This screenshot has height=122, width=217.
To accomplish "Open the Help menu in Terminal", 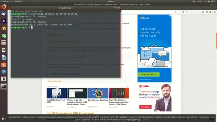I will (41, 11).
